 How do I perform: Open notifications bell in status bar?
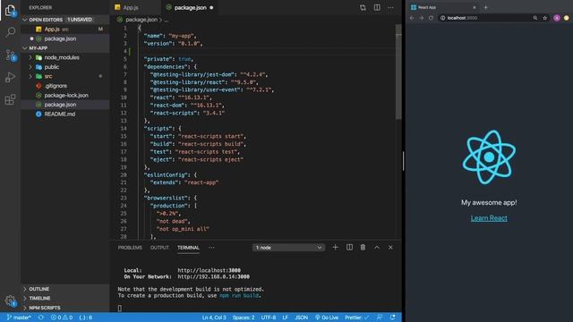click(x=392, y=318)
